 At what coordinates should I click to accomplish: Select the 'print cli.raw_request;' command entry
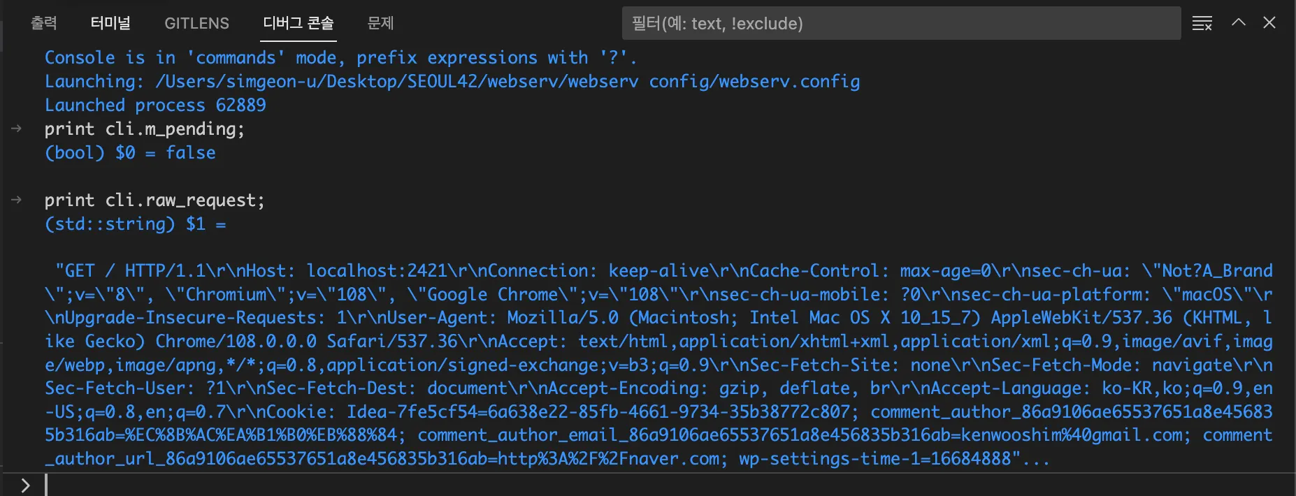154,200
